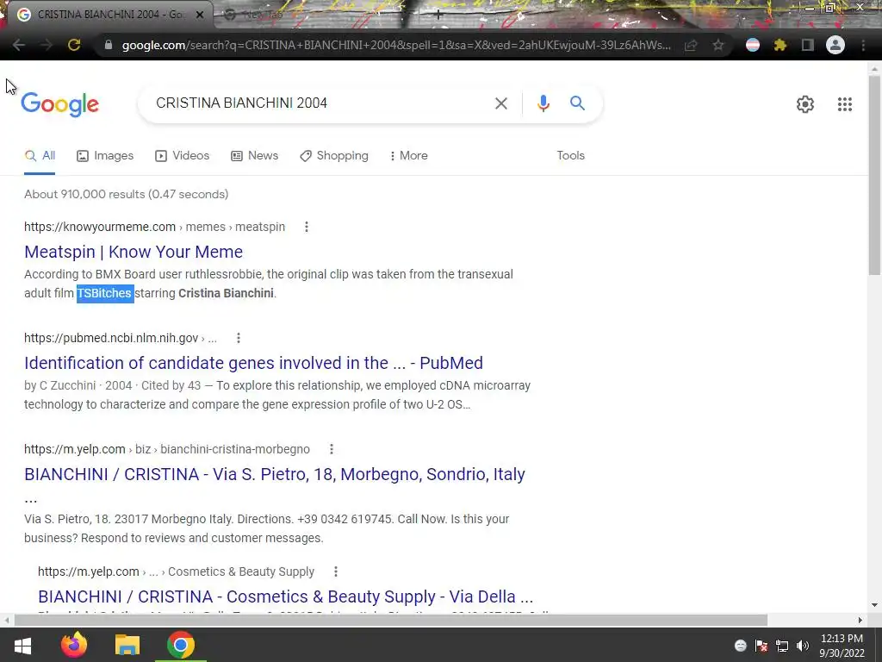Submit search with magnifier icon
Image resolution: width=882 pixels, height=662 pixels.
pos(577,103)
